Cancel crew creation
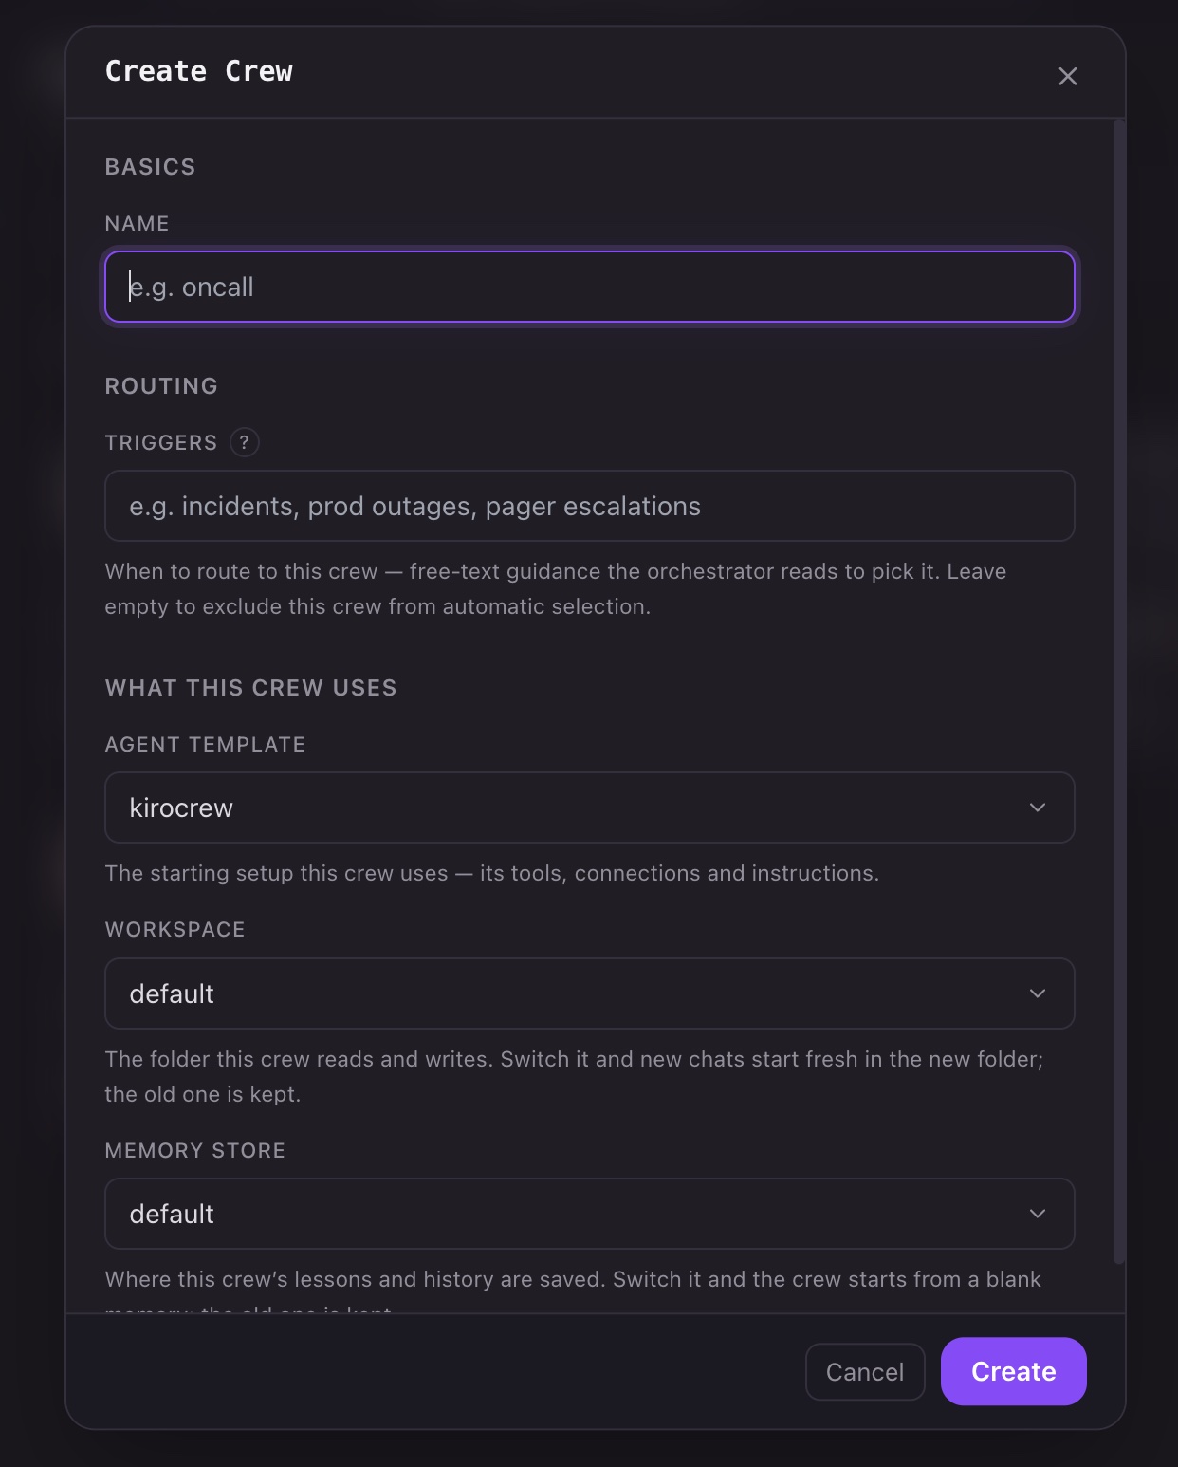The image size is (1178, 1467). coord(865,1372)
